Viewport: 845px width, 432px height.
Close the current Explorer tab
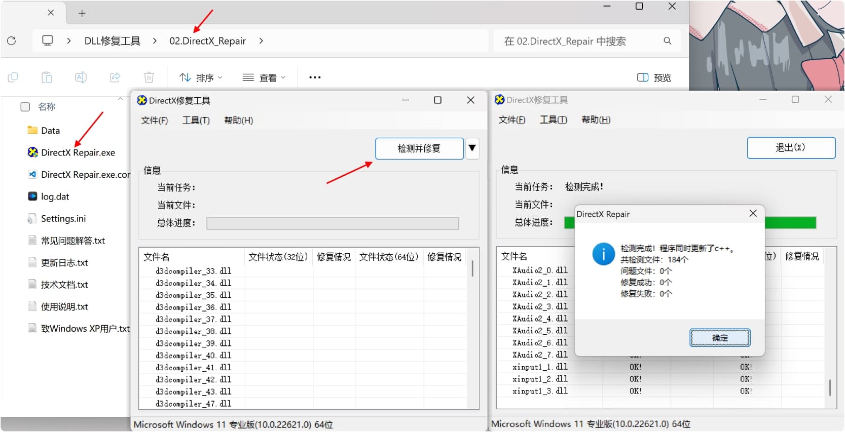51,13
